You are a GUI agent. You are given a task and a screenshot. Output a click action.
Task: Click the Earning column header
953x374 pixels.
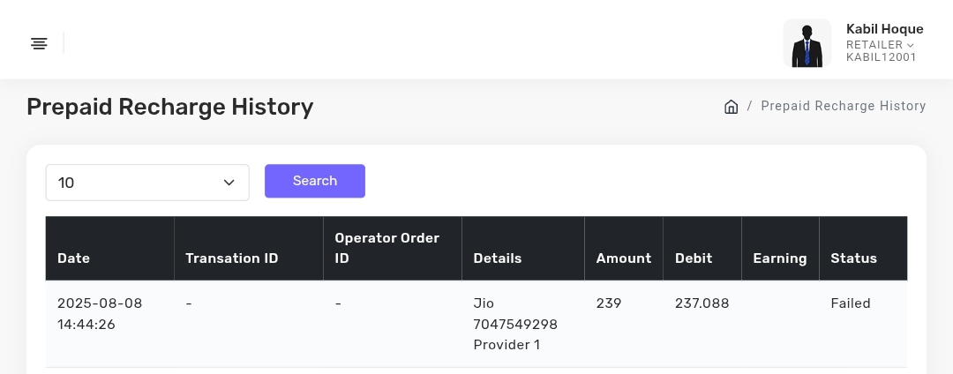[x=780, y=258]
